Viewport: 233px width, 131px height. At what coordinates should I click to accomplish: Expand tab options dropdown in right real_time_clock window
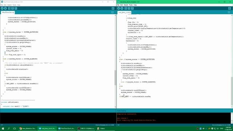pyautogui.click(x=229, y=12)
